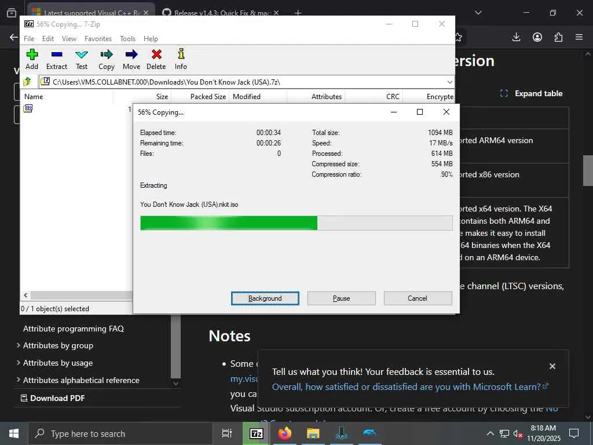This screenshot has height=445, width=593.
Task: Open the Firefox hamburger menu
Action: coord(579,37)
